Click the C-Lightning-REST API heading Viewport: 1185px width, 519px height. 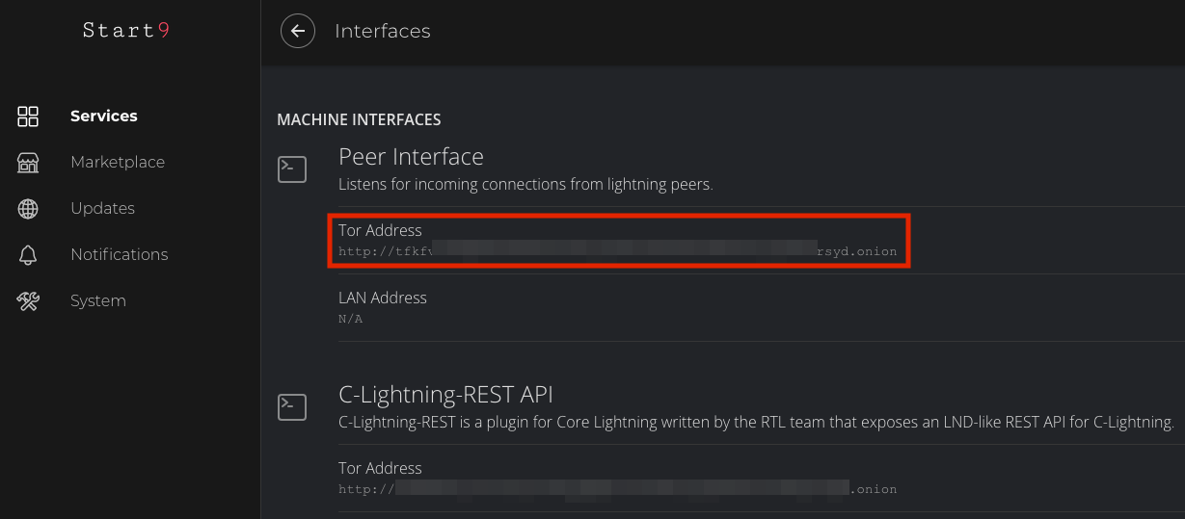[x=445, y=394]
